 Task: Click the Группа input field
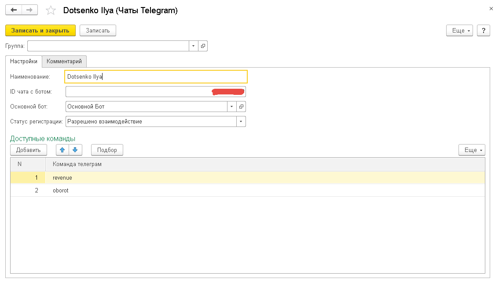pos(108,46)
